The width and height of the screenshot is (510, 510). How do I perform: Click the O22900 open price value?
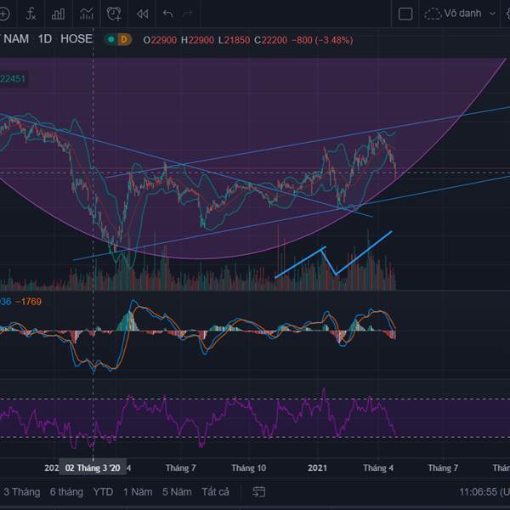point(160,40)
